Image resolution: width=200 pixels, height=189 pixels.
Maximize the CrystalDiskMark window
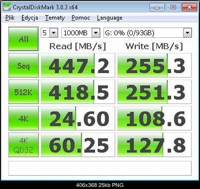173,7
